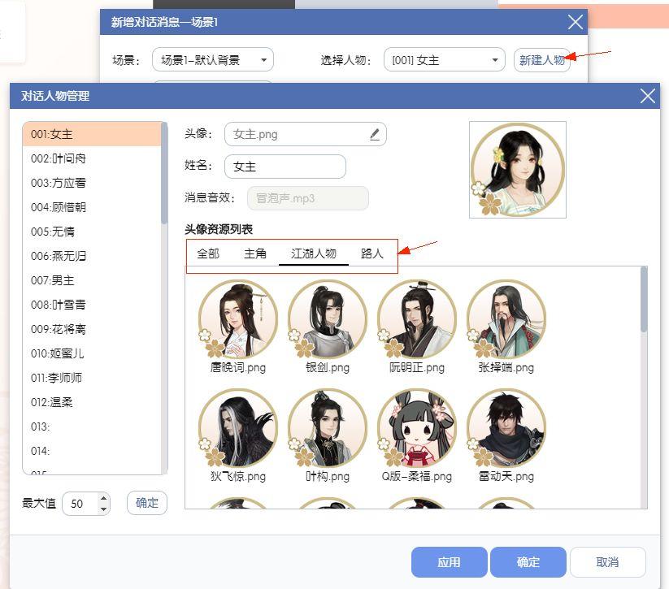Select the 张择端.png avatar

(x=506, y=318)
